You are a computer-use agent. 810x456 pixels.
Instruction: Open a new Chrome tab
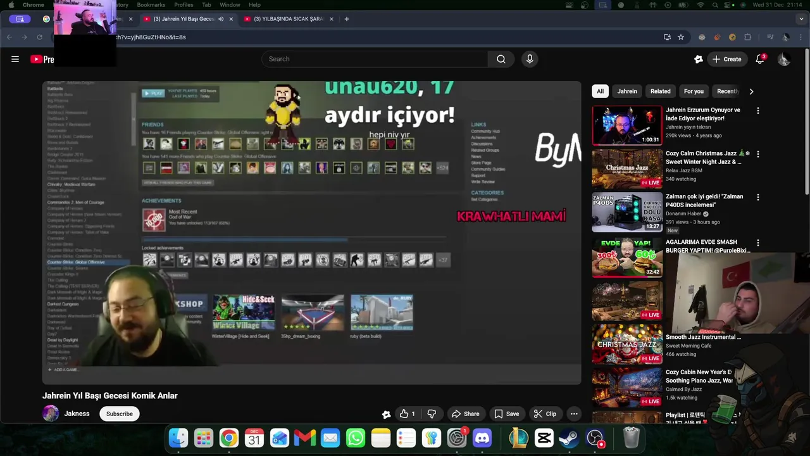point(346,19)
